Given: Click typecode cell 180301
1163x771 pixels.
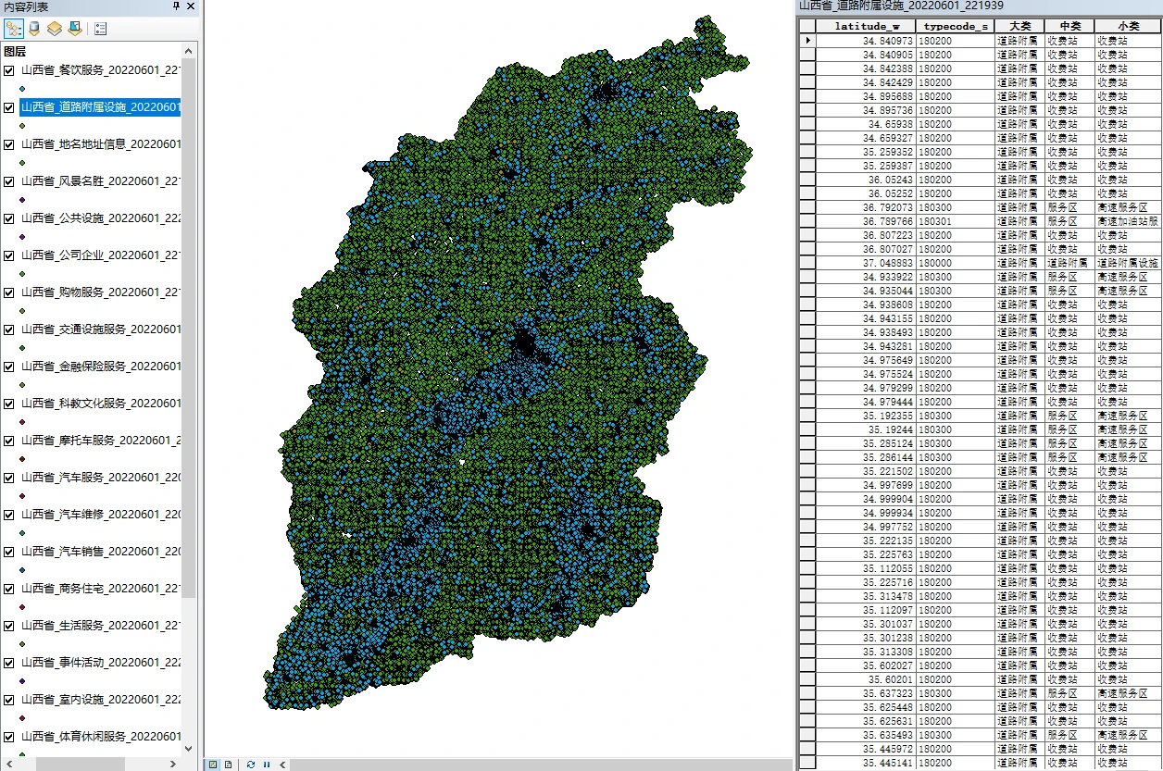Looking at the screenshot, I should point(956,221).
